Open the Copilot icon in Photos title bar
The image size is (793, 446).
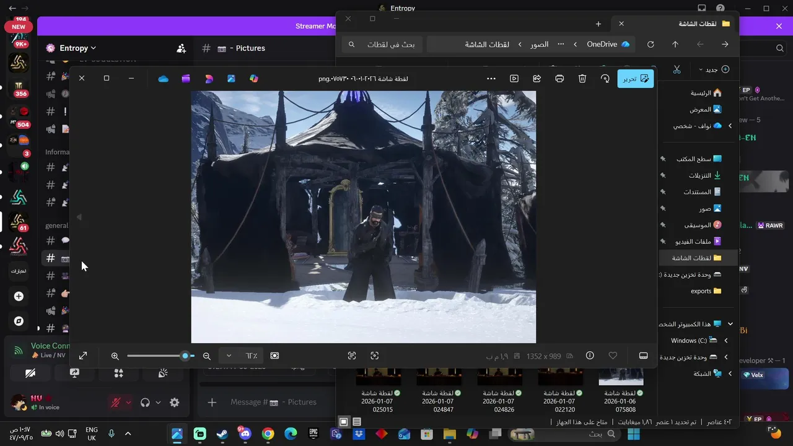pyautogui.click(x=254, y=79)
